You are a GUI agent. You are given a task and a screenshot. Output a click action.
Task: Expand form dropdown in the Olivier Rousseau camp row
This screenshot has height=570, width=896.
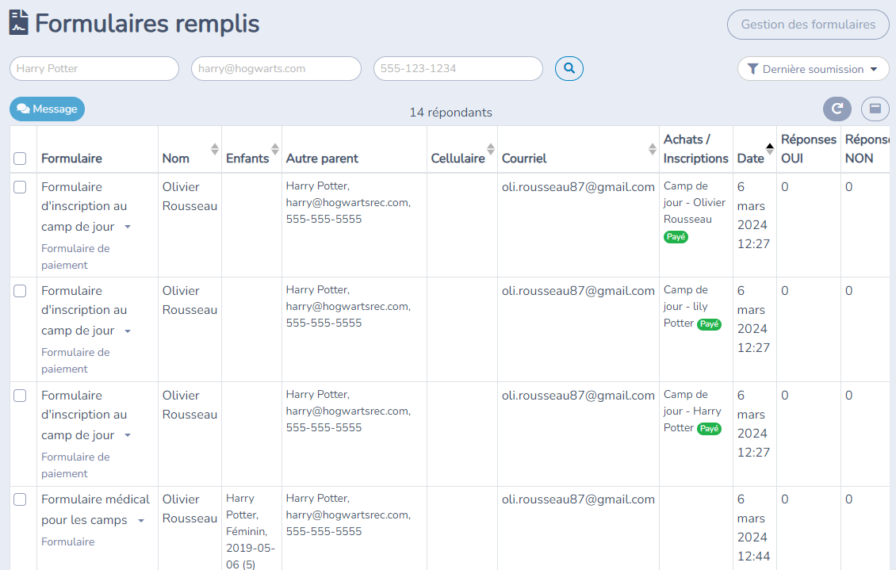[128, 227]
